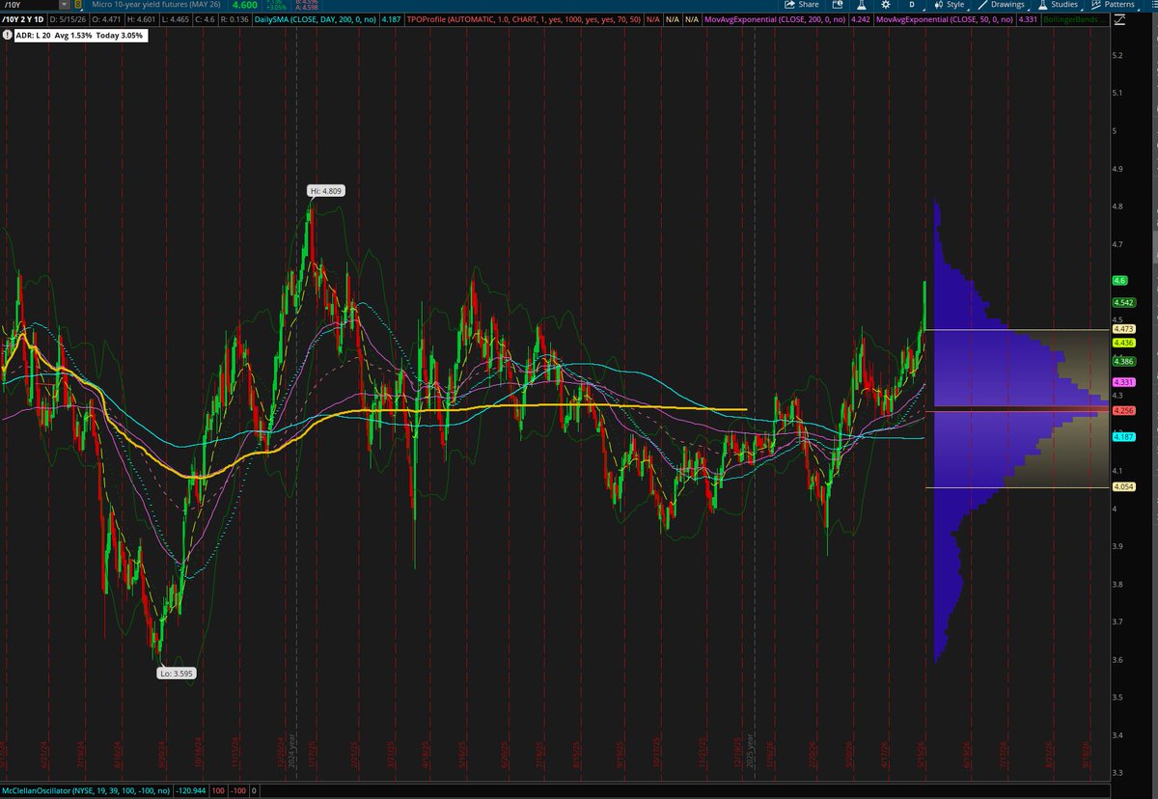Click the Lo: 3.595 price bubble

pyautogui.click(x=175, y=674)
